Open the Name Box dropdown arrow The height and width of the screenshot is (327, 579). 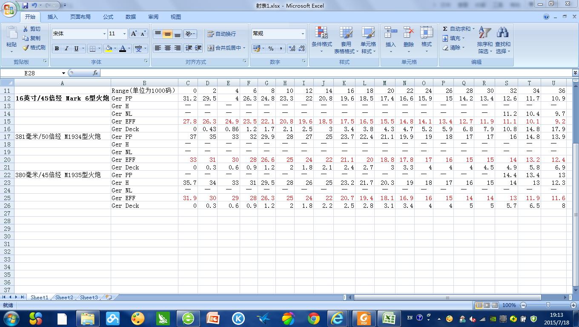point(63,73)
